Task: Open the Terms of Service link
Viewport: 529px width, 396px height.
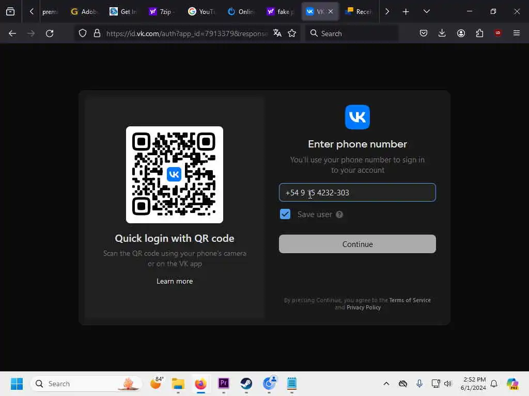Action: [x=410, y=300]
